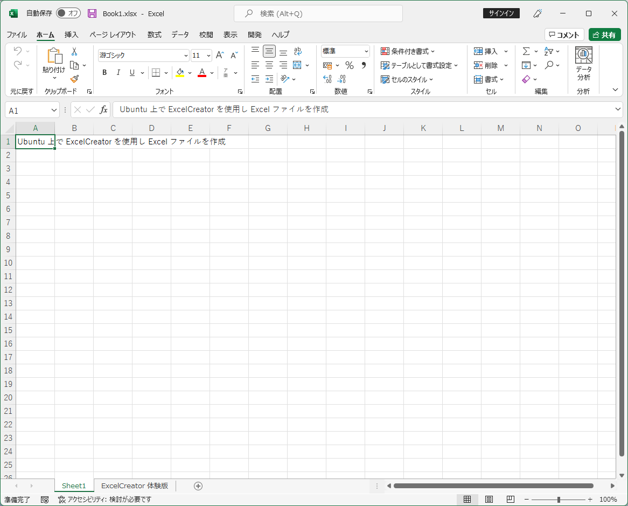Expand Name Box dropdown arrow
Screen dimensions: 628x506
click(x=54, y=110)
